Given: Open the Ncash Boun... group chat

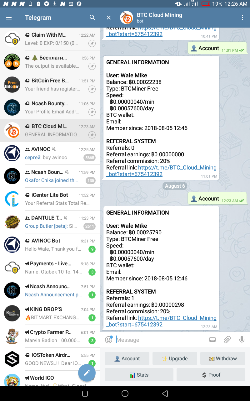Looking at the screenshot, I should click(x=50, y=176).
